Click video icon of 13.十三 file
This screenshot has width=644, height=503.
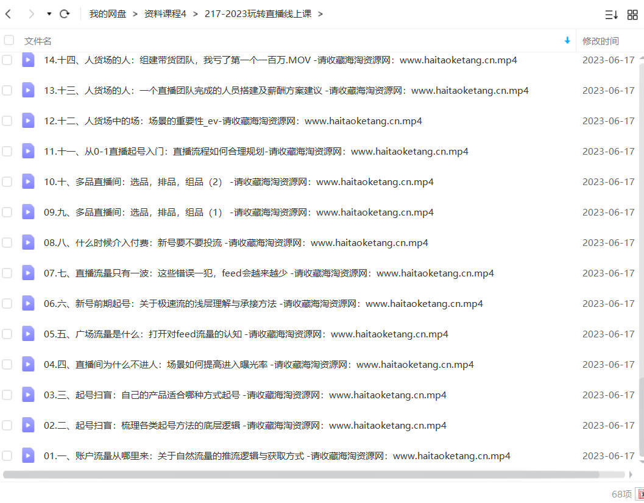point(28,90)
